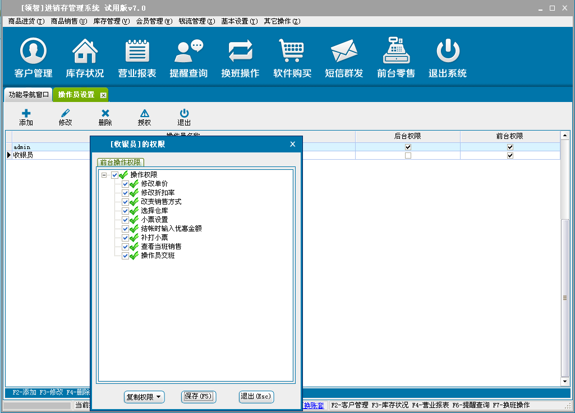This screenshot has width=575, height=413.
Task: Click the 退出(Esc) button in dialog
Action: [x=256, y=396]
